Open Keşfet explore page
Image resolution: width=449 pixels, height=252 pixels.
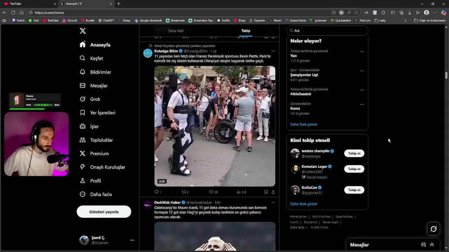tap(91, 58)
